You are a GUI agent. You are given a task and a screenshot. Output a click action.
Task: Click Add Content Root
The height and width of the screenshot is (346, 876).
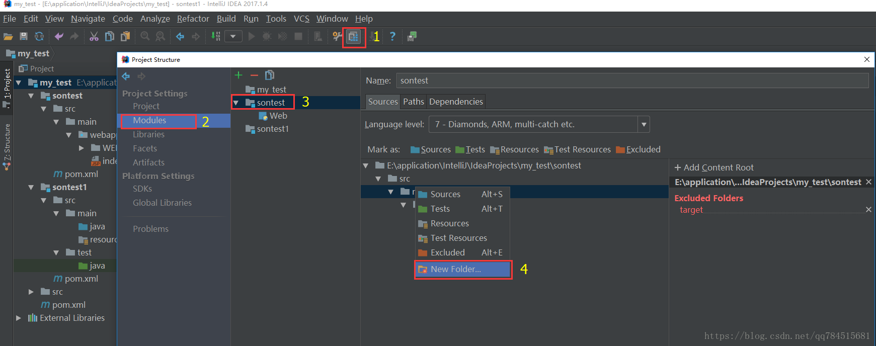tap(714, 167)
